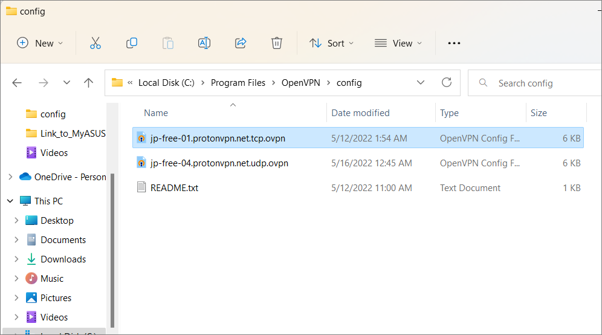Sort files by Date modified column

[x=360, y=113]
